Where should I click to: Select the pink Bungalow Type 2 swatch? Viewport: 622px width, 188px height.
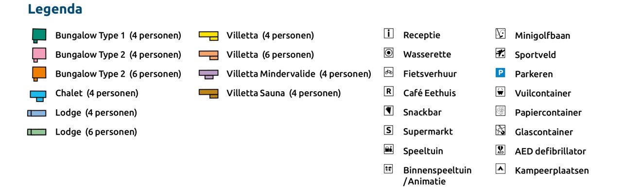39,55
